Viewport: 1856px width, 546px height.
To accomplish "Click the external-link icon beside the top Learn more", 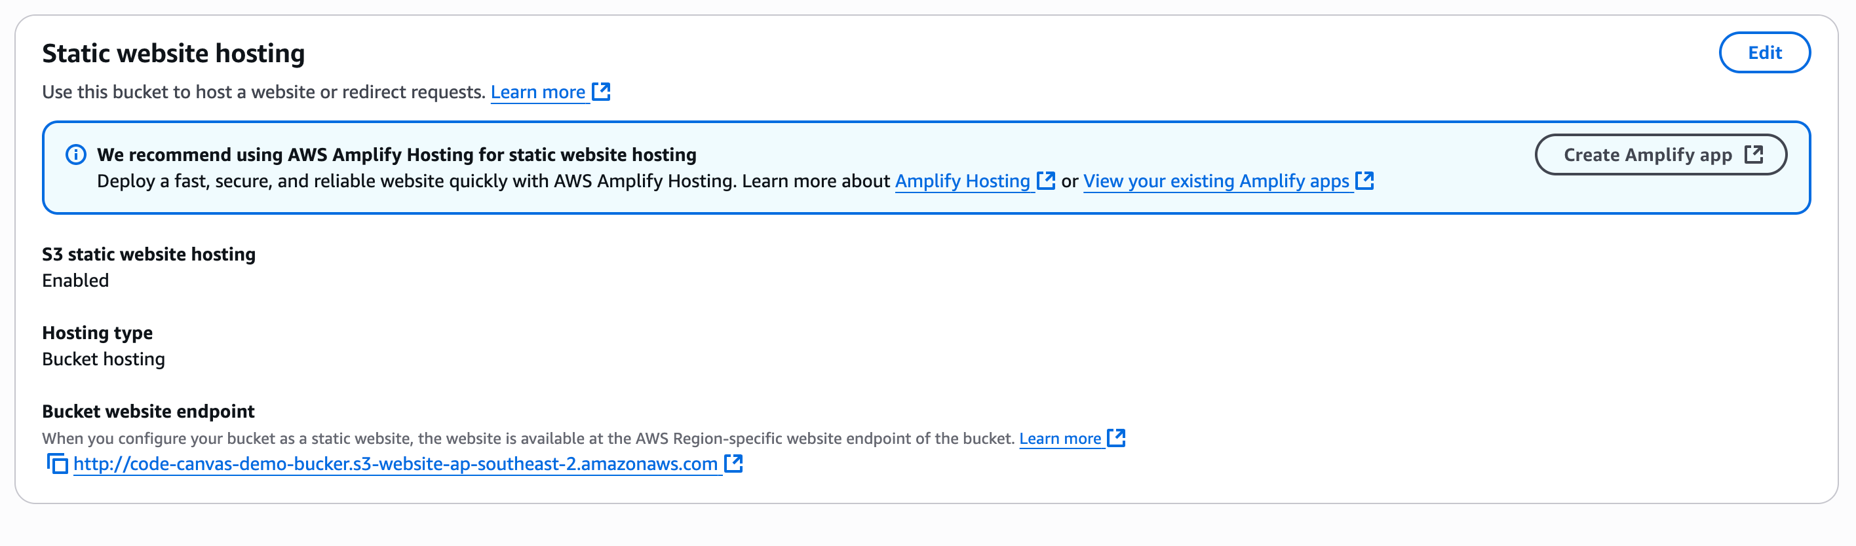I will pyautogui.click(x=601, y=92).
